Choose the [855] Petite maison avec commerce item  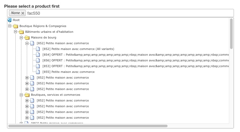point(68,72)
